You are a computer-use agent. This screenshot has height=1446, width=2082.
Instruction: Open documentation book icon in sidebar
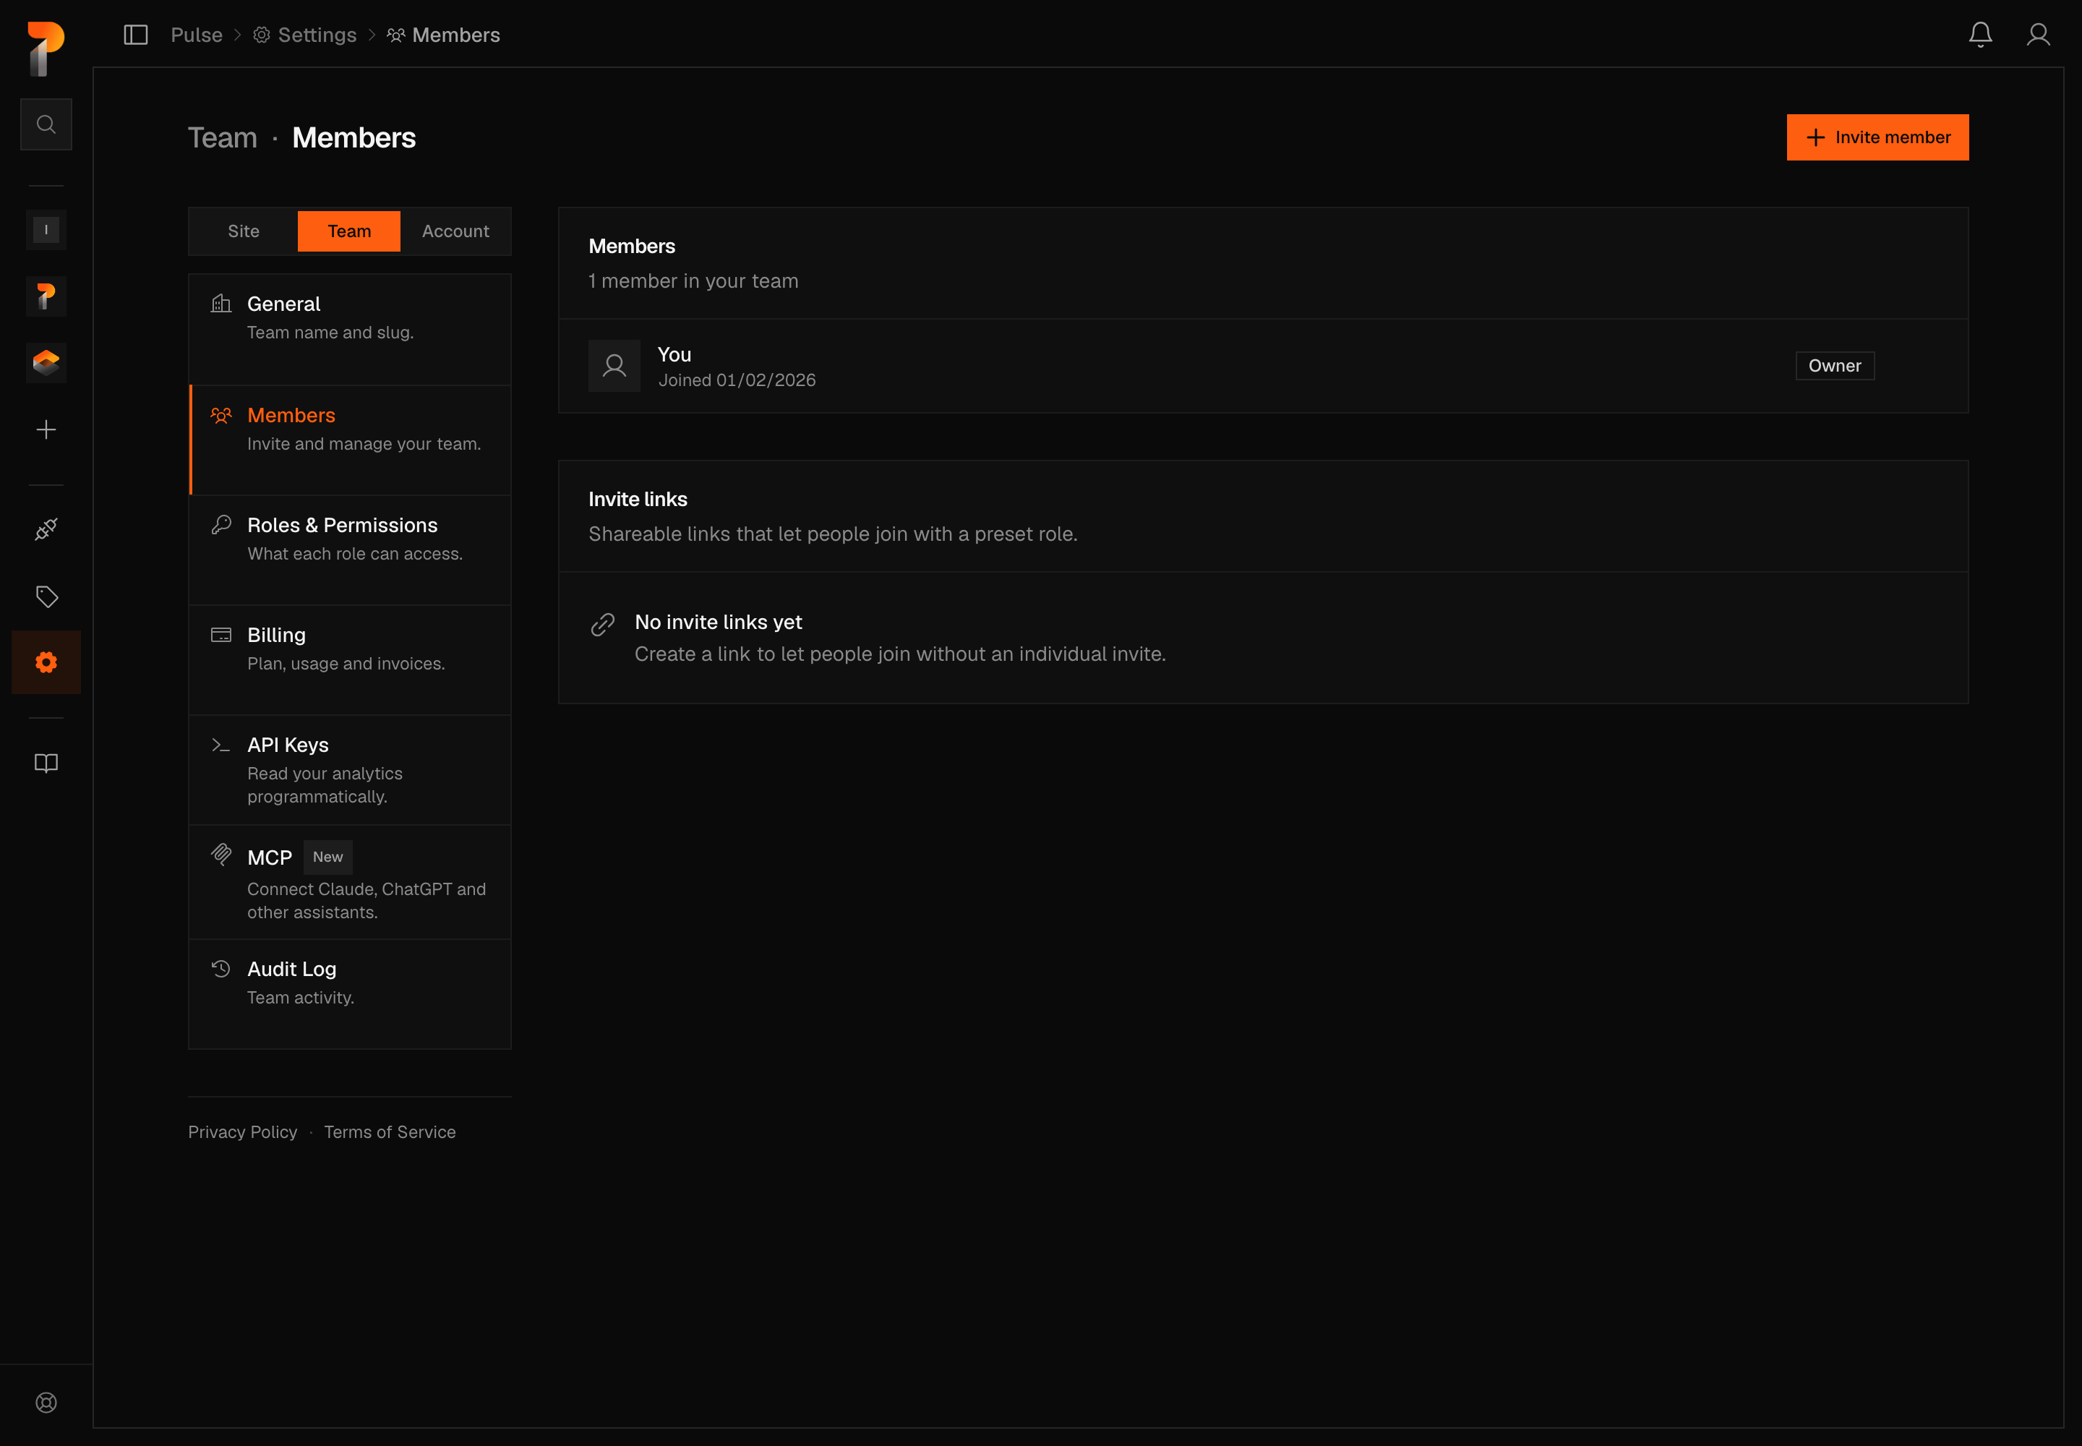coord(46,763)
